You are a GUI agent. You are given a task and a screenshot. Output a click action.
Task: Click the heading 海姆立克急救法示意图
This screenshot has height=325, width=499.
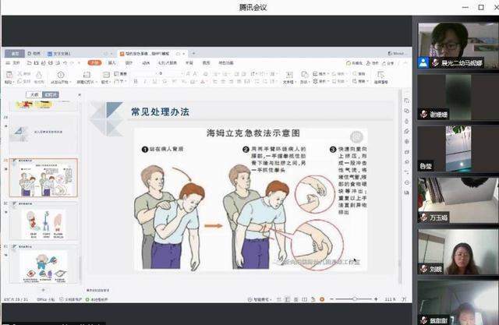point(253,133)
